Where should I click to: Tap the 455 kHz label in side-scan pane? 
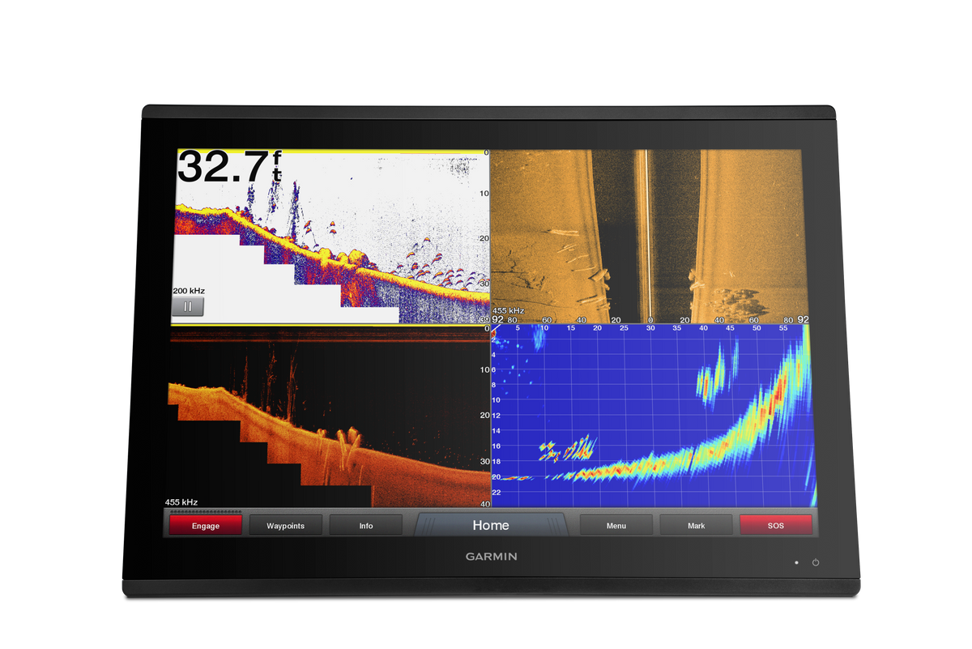pos(509,311)
